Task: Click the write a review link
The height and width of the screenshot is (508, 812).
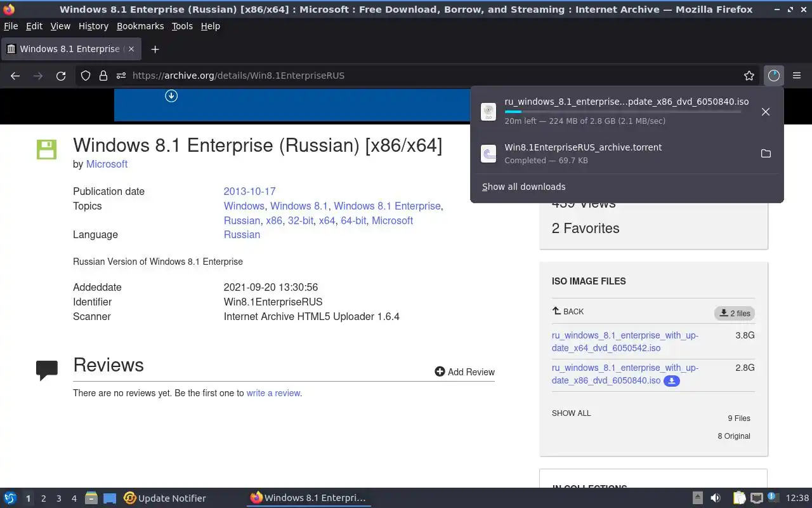Action: pyautogui.click(x=273, y=393)
